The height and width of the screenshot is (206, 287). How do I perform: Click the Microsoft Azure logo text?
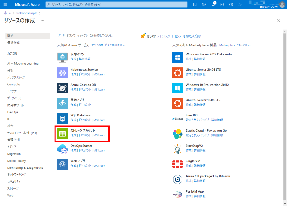point(27,4)
